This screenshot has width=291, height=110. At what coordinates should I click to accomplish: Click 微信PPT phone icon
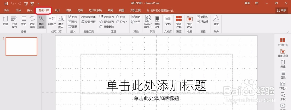157,22
